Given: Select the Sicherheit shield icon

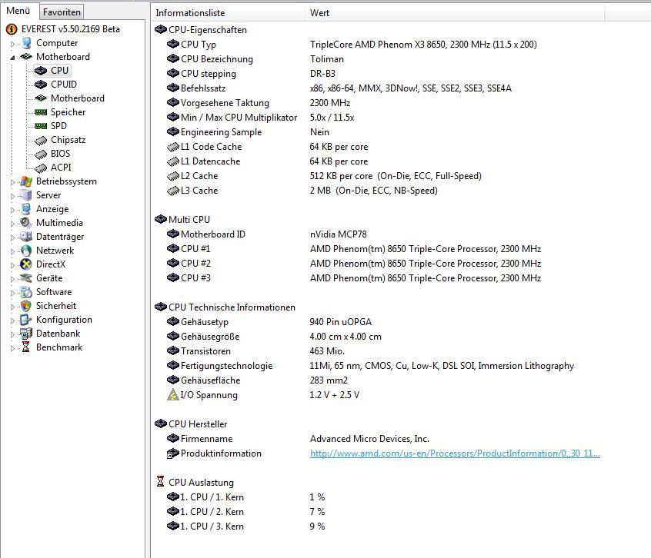Looking at the screenshot, I should click(x=26, y=306).
